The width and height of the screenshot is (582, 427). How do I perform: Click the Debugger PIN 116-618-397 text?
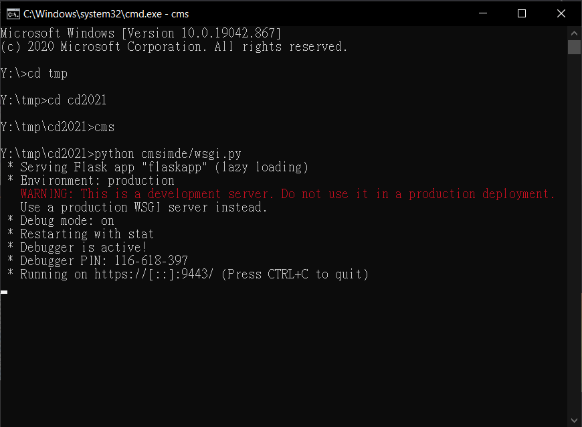coord(104,260)
